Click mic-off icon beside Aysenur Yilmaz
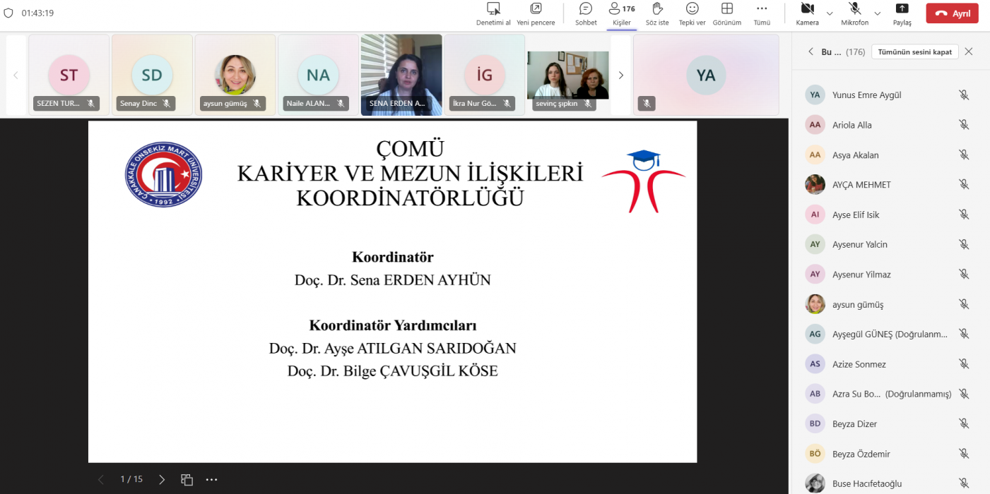This screenshot has width=990, height=494. click(963, 275)
